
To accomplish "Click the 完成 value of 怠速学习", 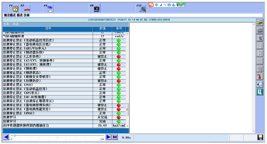I will click(x=102, y=121).
